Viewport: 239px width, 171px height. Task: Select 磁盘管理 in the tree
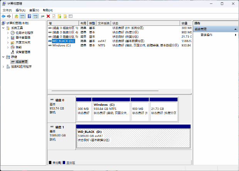click(22, 62)
